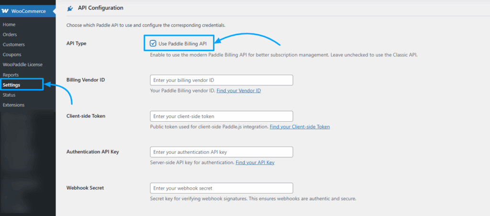Click the Use Paddle Billing API label text
The image size is (490, 216).
tap(183, 44)
